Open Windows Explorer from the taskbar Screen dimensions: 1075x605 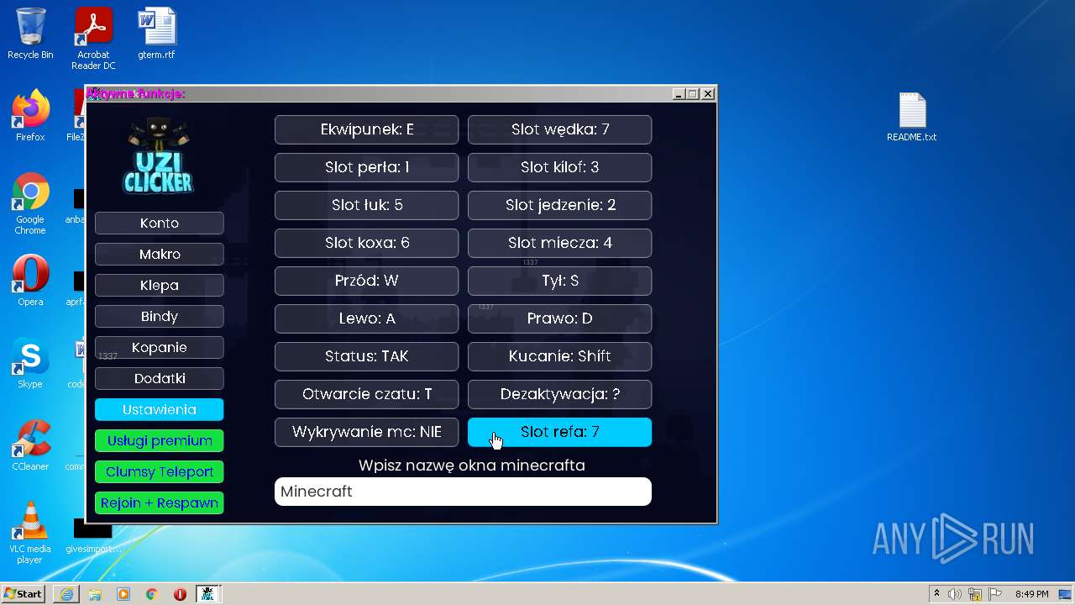[95, 594]
